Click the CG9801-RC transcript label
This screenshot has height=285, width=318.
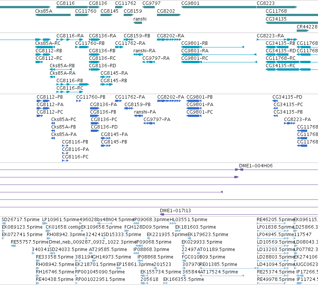pyautogui.click(x=194, y=58)
